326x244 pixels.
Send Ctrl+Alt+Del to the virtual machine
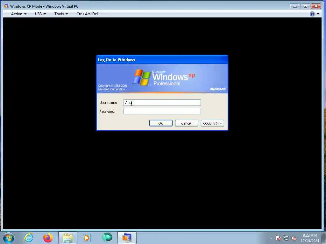(x=87, y=14)
